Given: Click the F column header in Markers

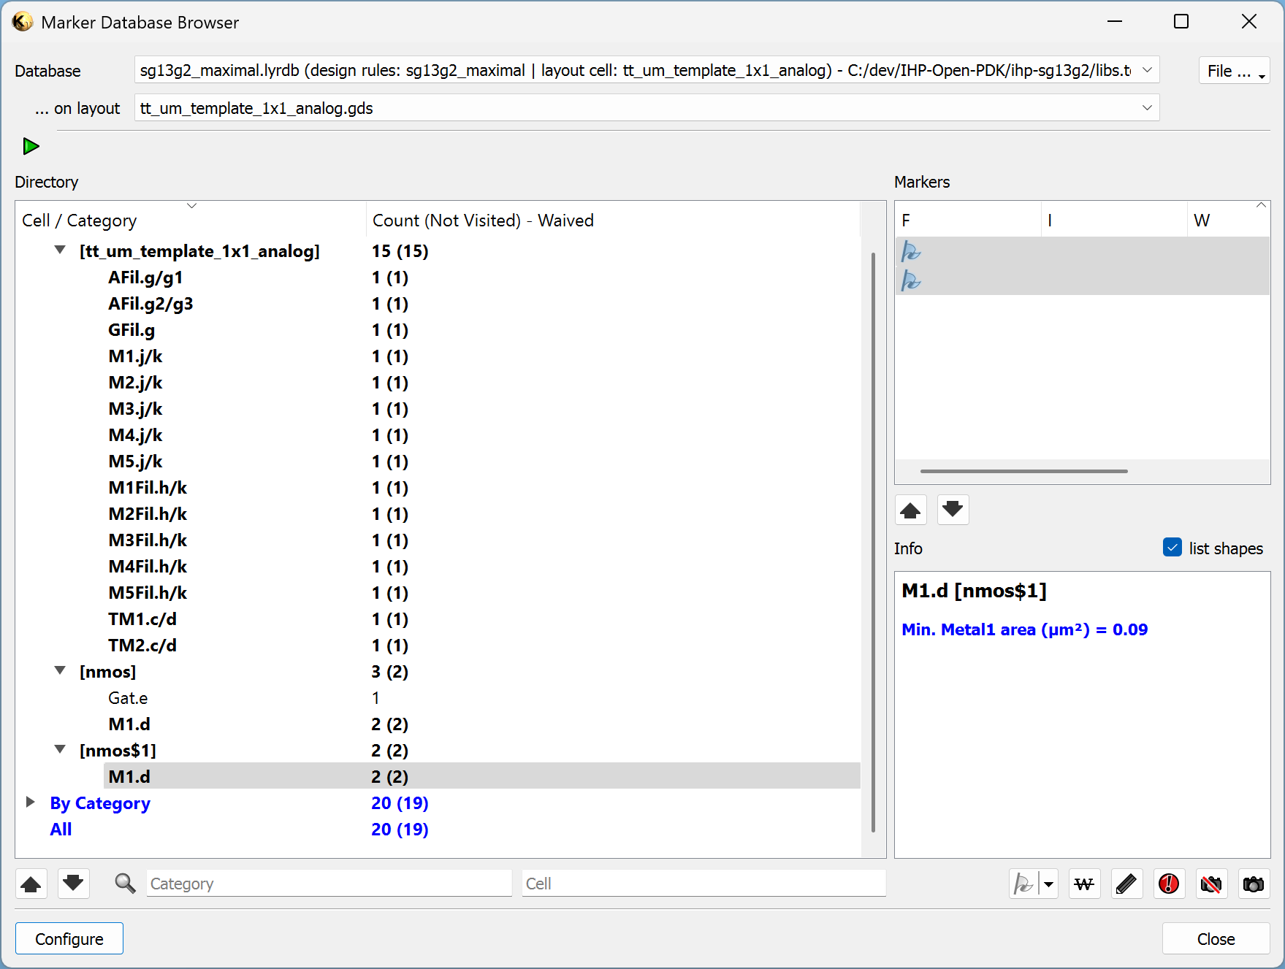Looking at the screenshot, I should 968,220.
